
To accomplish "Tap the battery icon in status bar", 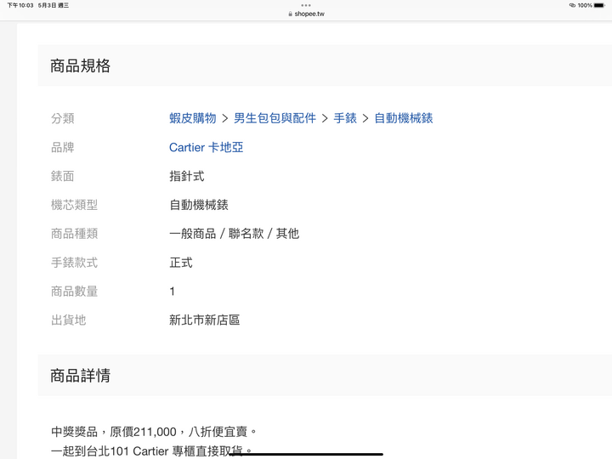I will pos(599,5).
